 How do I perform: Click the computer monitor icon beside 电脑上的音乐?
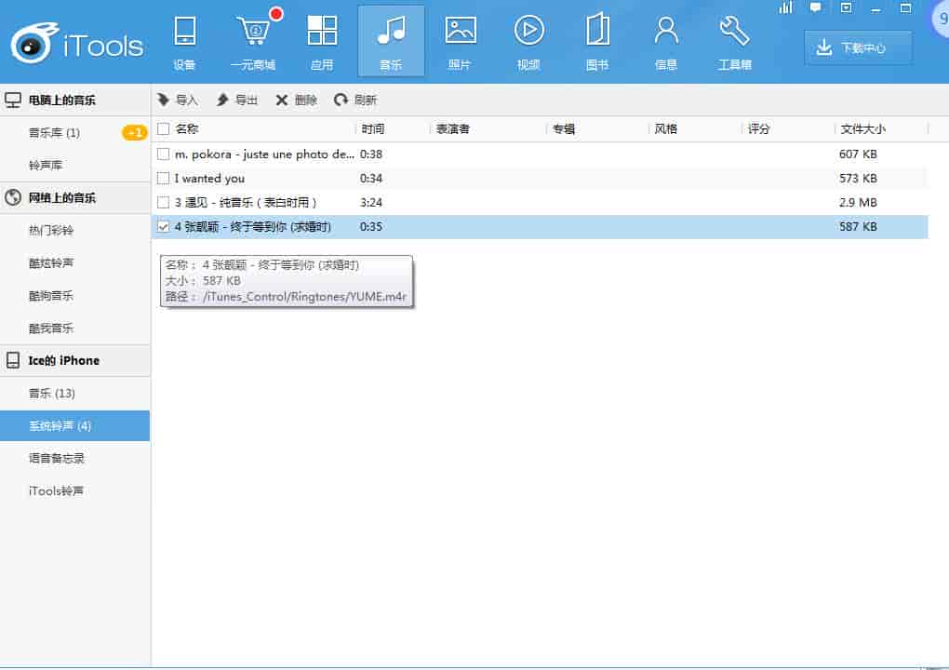pyautogui.click(x=13, y=100)
